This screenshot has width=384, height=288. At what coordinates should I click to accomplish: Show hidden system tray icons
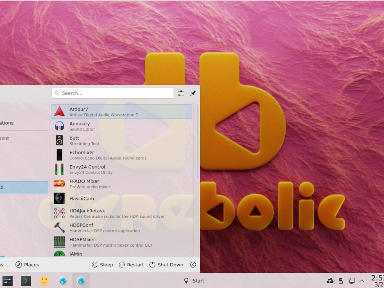(x=361, y=281)
